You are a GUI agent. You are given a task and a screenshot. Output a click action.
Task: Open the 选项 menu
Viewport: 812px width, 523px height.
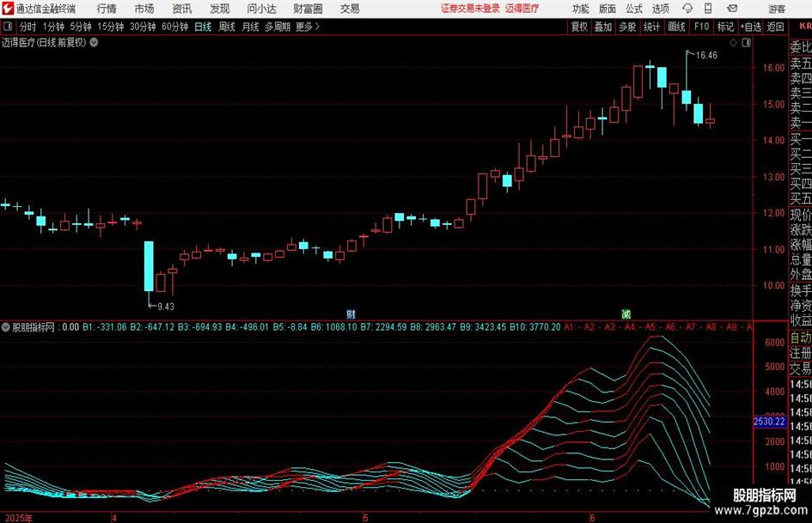click(x=660, y=9)
